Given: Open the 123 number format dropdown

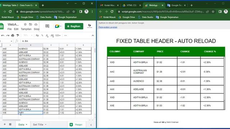Looking at the screenshot, I should click(58, 35).
